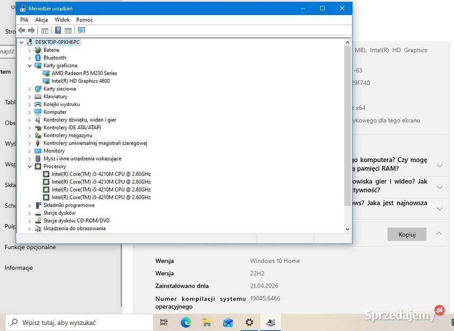The height and width of the screenshot is (331, 454).
Task: Click the Kopiuj button in Settings
Action: click(x=407, y=234)
